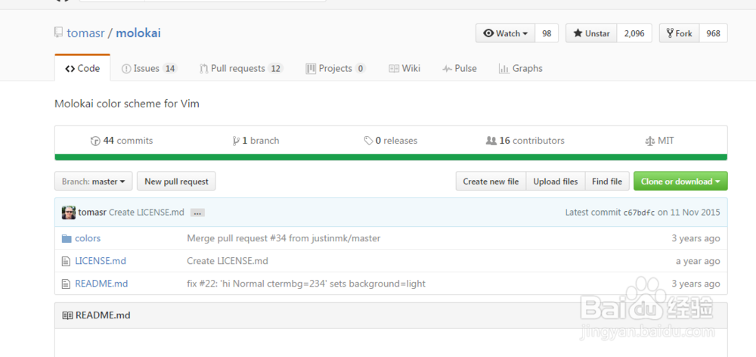Click the README.md panel header title
Screen dimensions: 756x357
(x=103, y=315)
